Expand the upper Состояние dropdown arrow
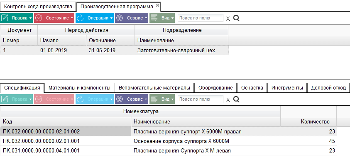Screen dimensions: 350x162 [72, 18]
